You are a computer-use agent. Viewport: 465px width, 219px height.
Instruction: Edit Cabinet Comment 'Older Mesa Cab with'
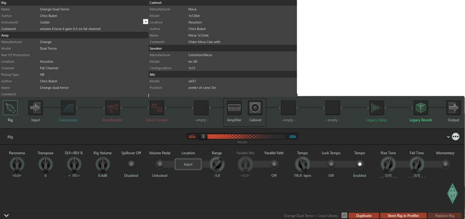tap(242, 42)
